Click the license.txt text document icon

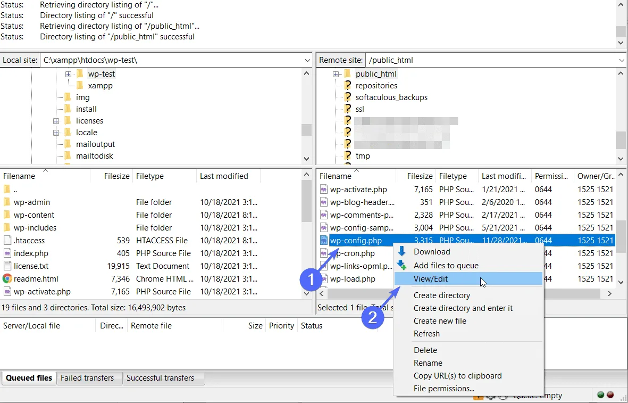pyautogui.click(x=7, y=266)
